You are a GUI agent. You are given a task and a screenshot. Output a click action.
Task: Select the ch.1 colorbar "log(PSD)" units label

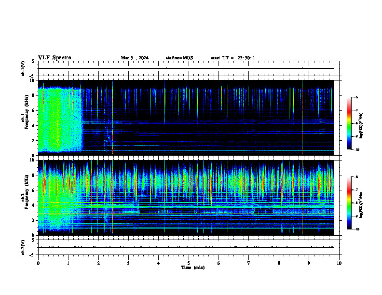(361, 126)
